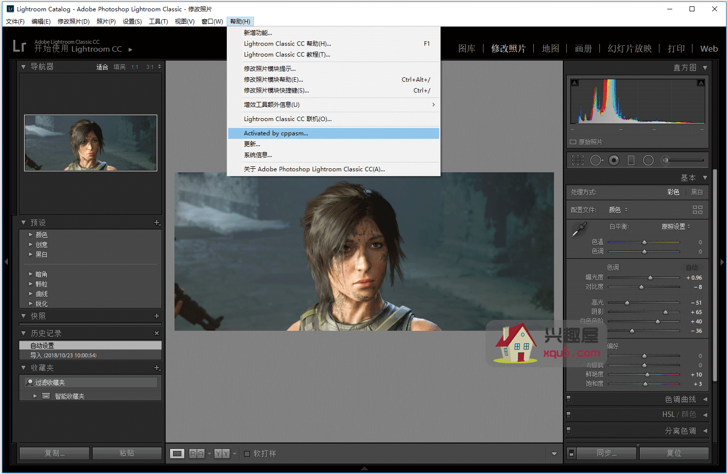Pick the White Balance eyedropper

579,229
